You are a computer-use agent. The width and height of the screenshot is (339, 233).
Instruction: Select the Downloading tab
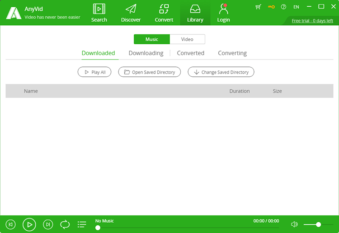pos(146,53)
